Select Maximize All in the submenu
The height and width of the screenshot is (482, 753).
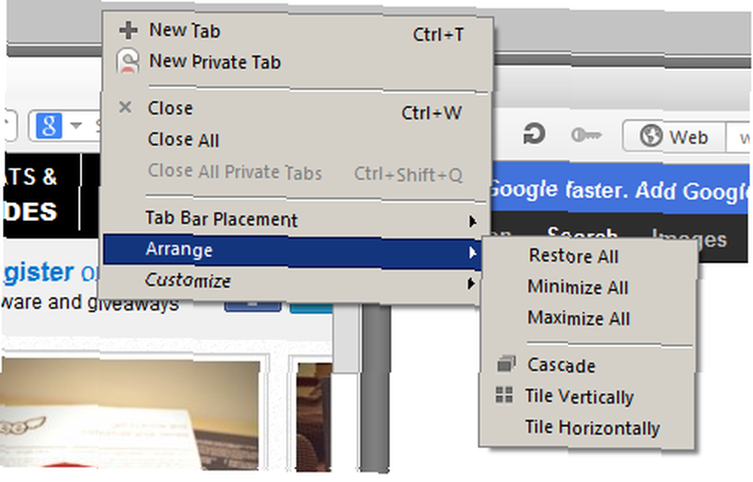[578, 318]
